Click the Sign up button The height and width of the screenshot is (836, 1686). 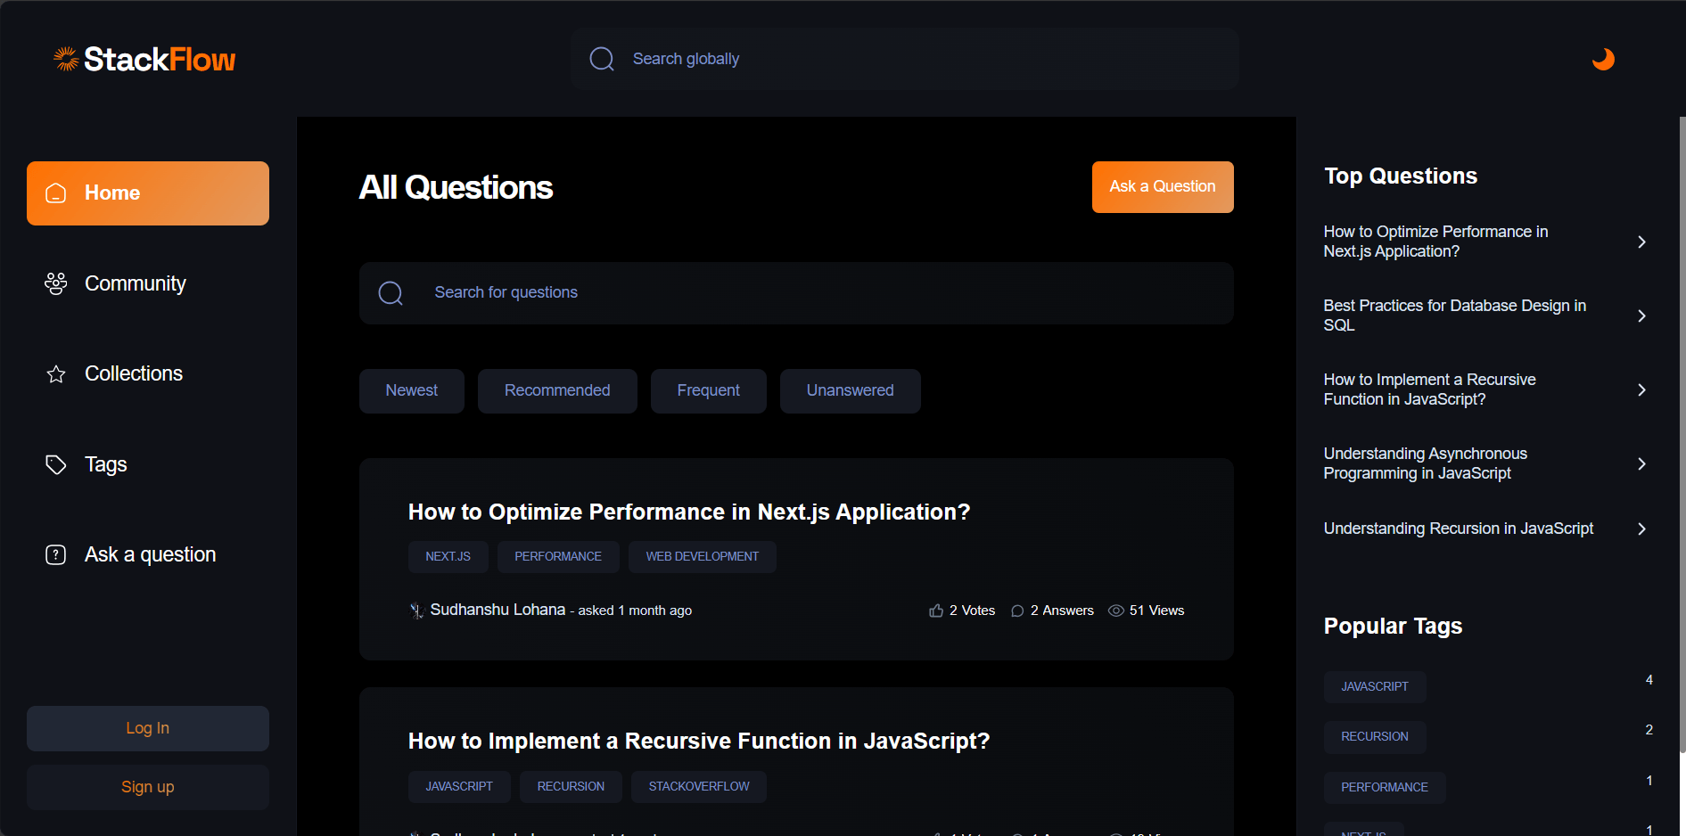point(147,787)
